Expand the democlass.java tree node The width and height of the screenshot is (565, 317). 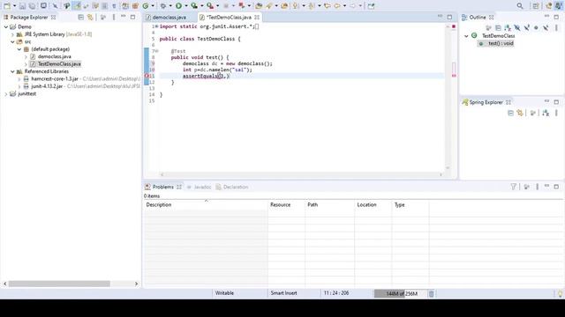[26, 56]
